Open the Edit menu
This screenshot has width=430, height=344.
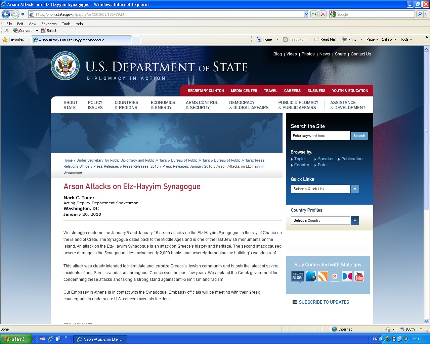pos(20,24)
